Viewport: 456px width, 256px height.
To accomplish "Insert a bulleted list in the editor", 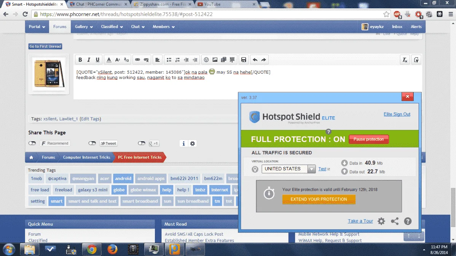I will (x=169, y=60).
